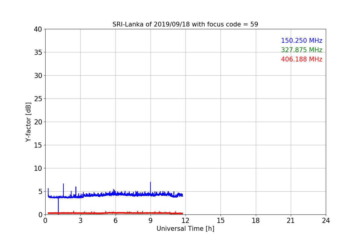The image size is (362, 241).
Task: Click the y-axis tick label 40
Action: point(38,29)
